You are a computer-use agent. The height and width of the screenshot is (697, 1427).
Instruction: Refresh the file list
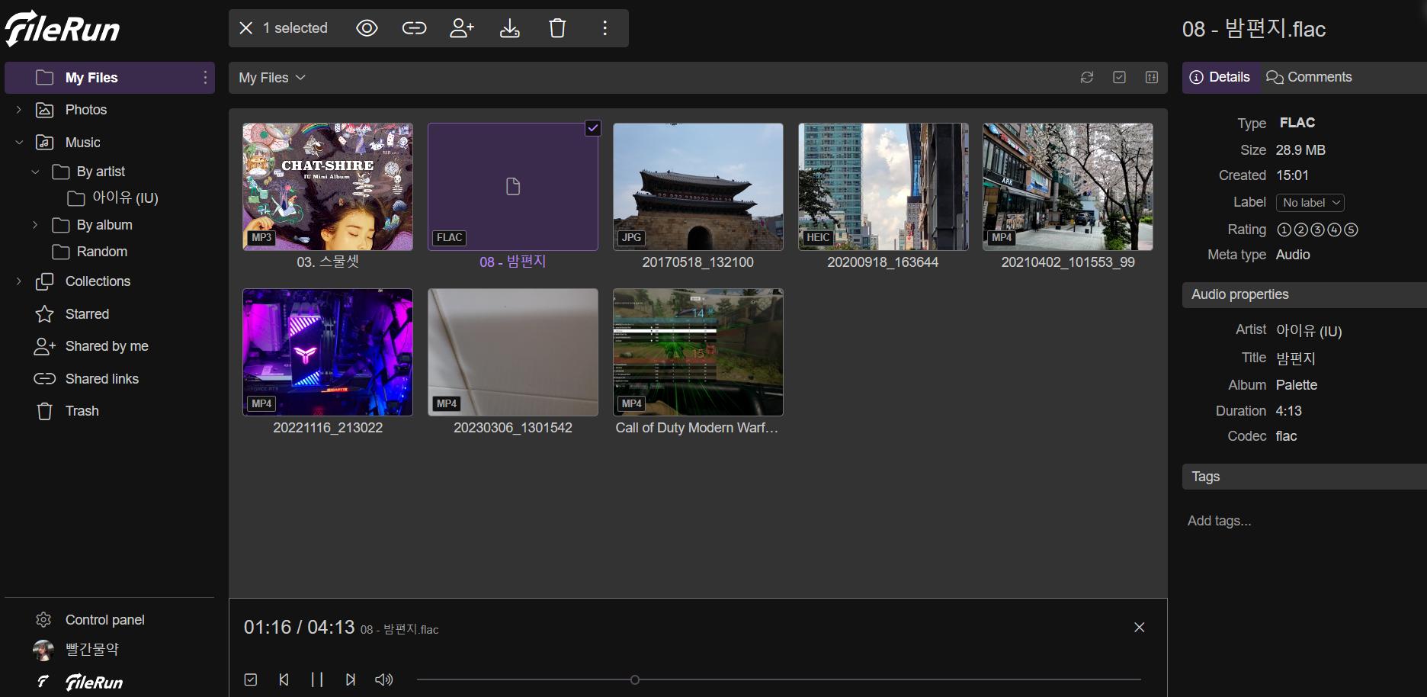tap(1087, 78)
